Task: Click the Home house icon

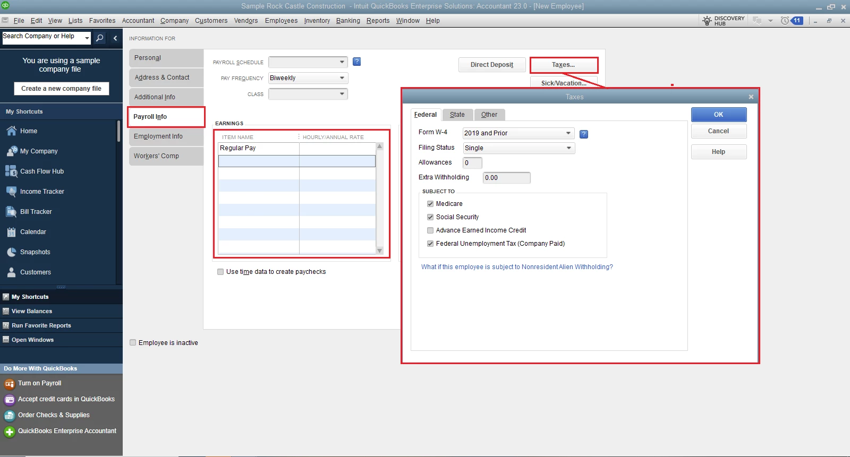Action: (11, 131)
